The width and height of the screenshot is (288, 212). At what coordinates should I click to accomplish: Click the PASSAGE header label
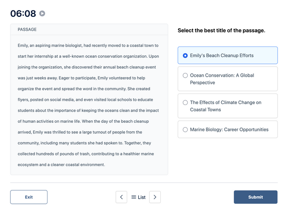pyautogui.click(x=27, y=29)
